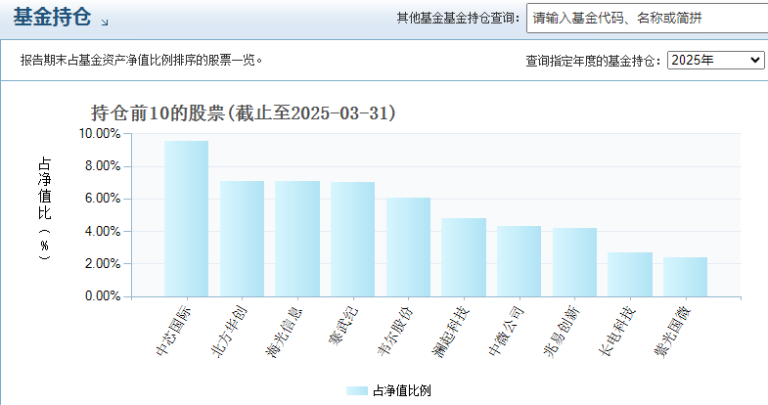Click the 长电科技 axis label
Viewport: 768px width, 405px height.
(617, 331)
